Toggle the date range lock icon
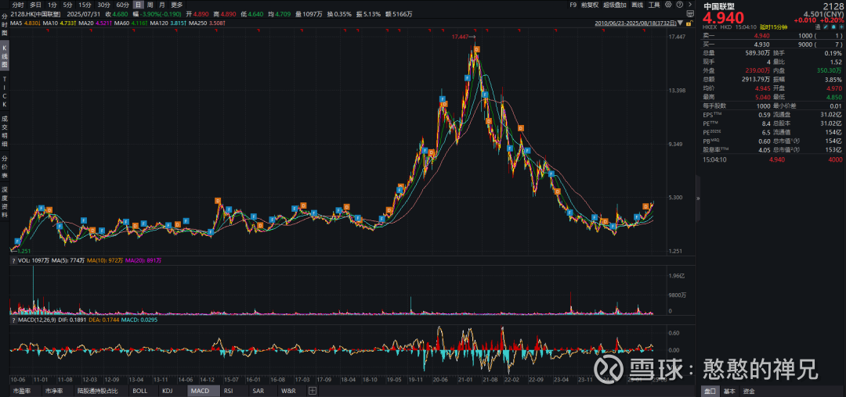Screen dimensions: 846x397 click(x=689, y=23)
